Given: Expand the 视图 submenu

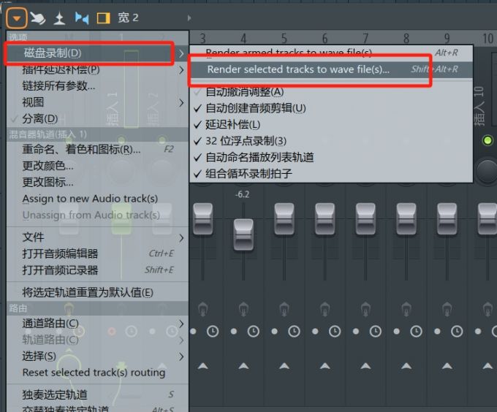Looking at the screenshot, I should tap(97, 102).
